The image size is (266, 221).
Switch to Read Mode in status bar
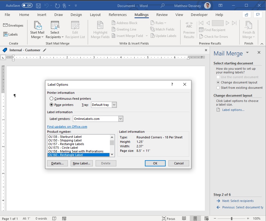coord(184,218)
